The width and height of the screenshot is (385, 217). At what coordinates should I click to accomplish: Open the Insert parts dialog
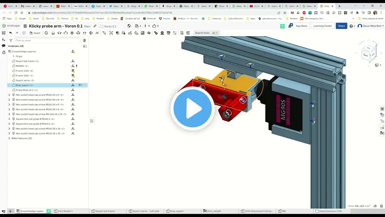tap(35, 33)
